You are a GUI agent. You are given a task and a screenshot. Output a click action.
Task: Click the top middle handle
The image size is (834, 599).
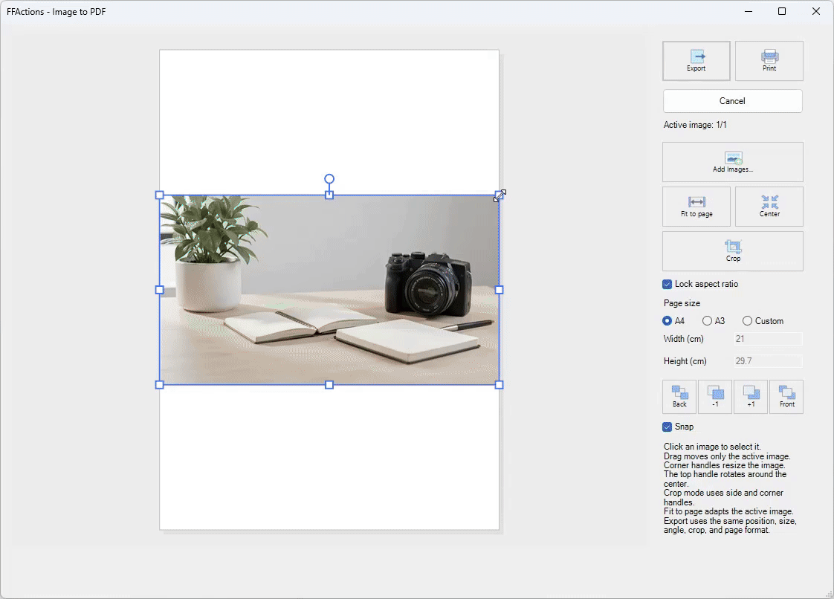click(x=329, y=195)
